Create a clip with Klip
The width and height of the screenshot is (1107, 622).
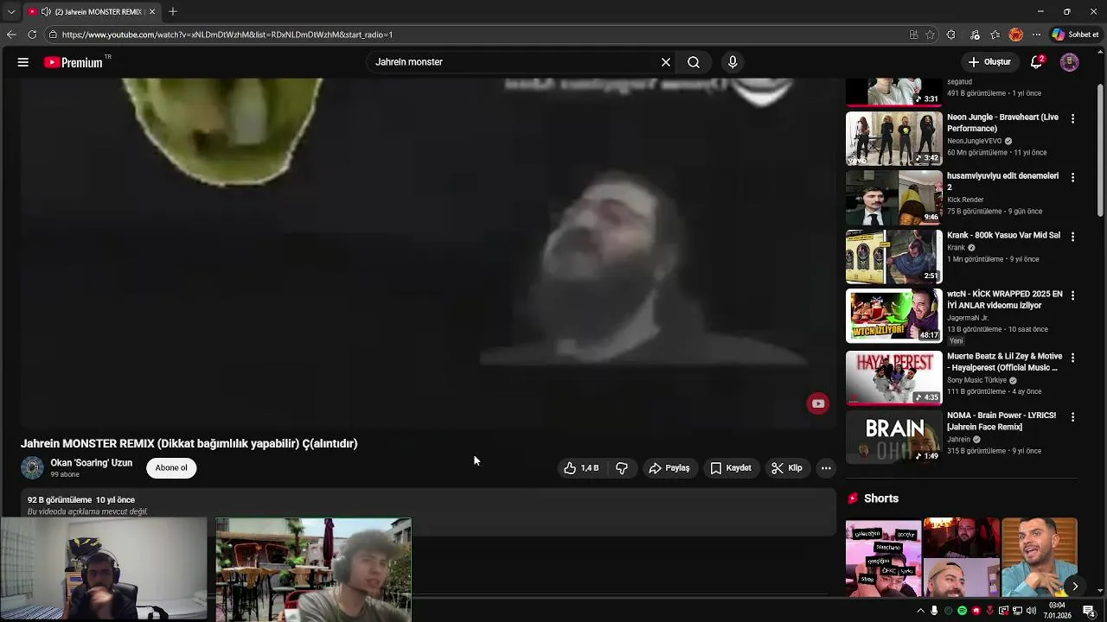click(x=787, y=468)
